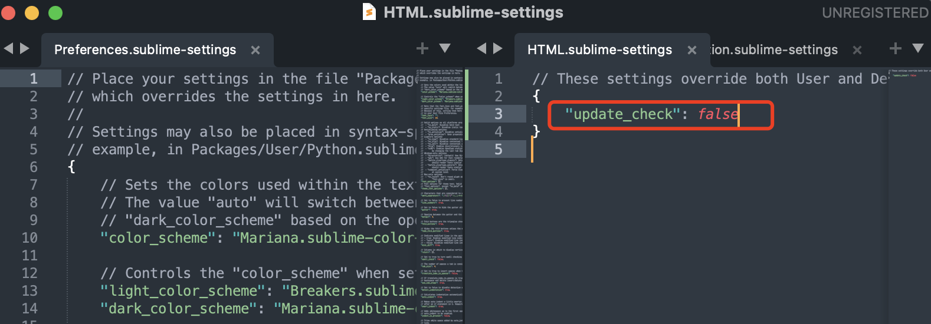931x324 pixels.
Task: Close HTML.sublime-settings tab
Action: pos(692,50)
